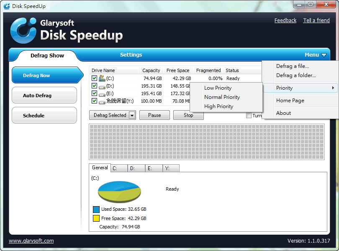This screenshot has height=251, width=339.
Task: Click the Pause button
Action: [x=154, y=115]
